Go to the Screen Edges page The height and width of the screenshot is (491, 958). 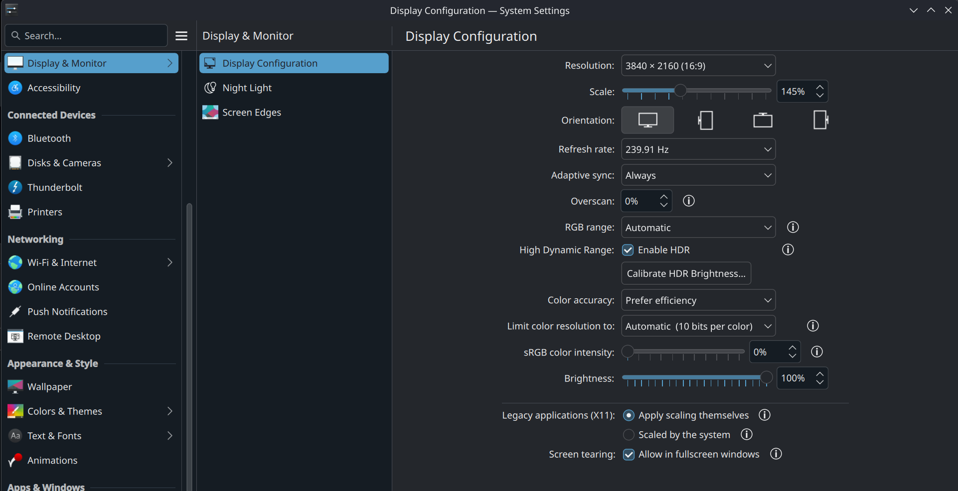click(251, 113)
